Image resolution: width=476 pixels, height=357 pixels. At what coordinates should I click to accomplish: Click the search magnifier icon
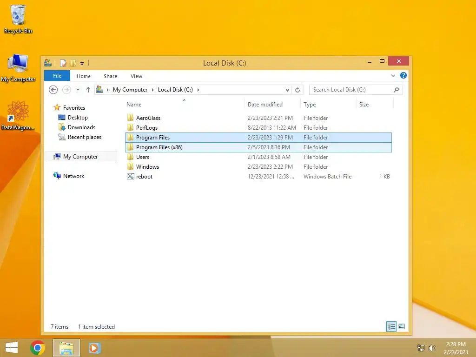pos(396,90)
